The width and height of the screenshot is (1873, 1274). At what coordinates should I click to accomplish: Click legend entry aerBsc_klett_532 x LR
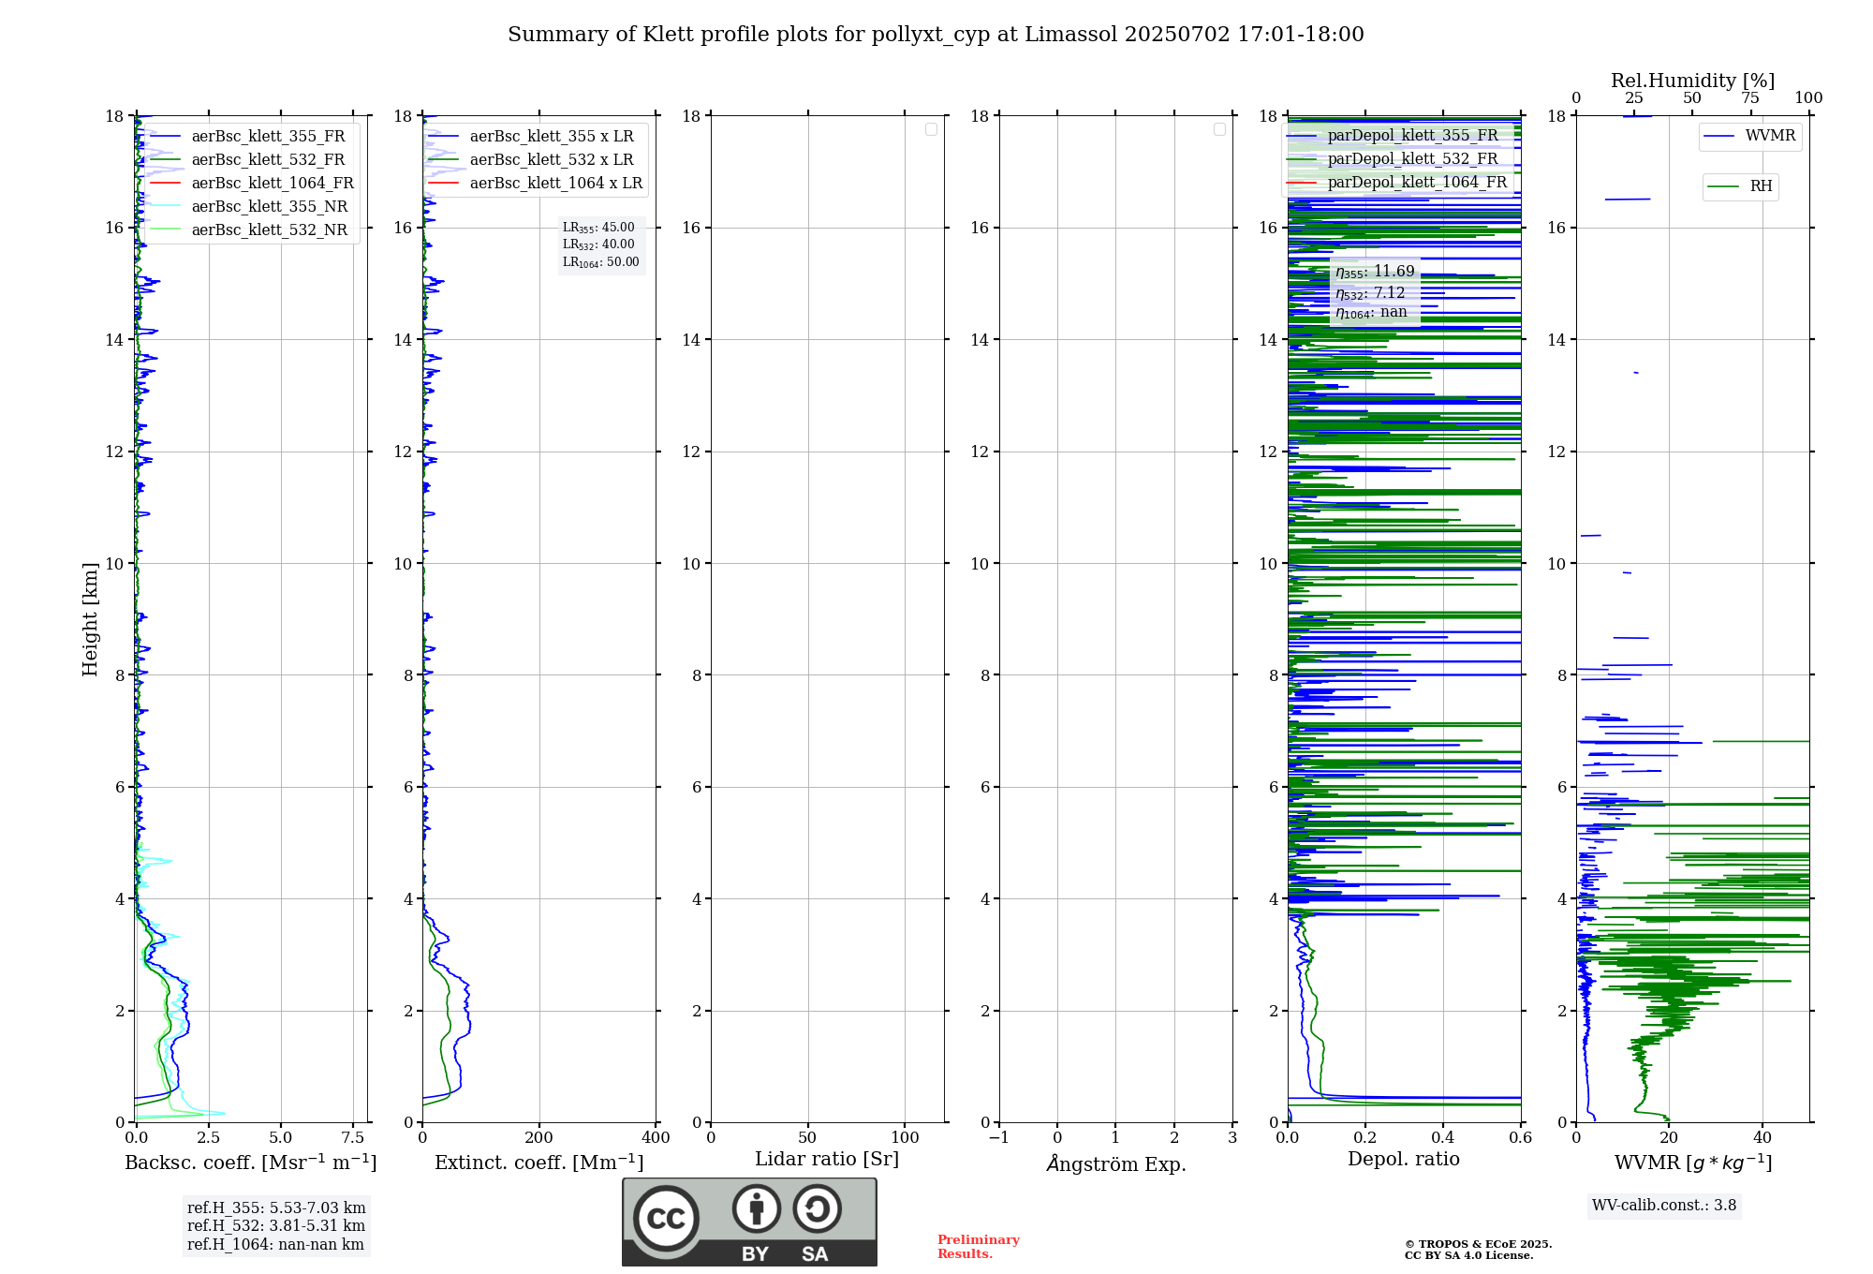pyautogui.click(x=532, y=160)
